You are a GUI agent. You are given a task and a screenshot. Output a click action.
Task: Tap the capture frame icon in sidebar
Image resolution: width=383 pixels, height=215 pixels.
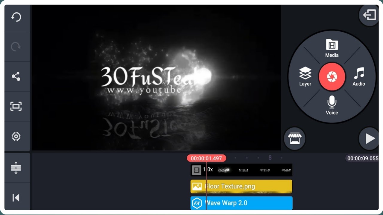coord(16,106)
